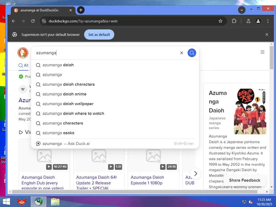This screenshot has width=276, height=207.
Task: Reload the DuckDuckGo page
Action: (33, 21)
